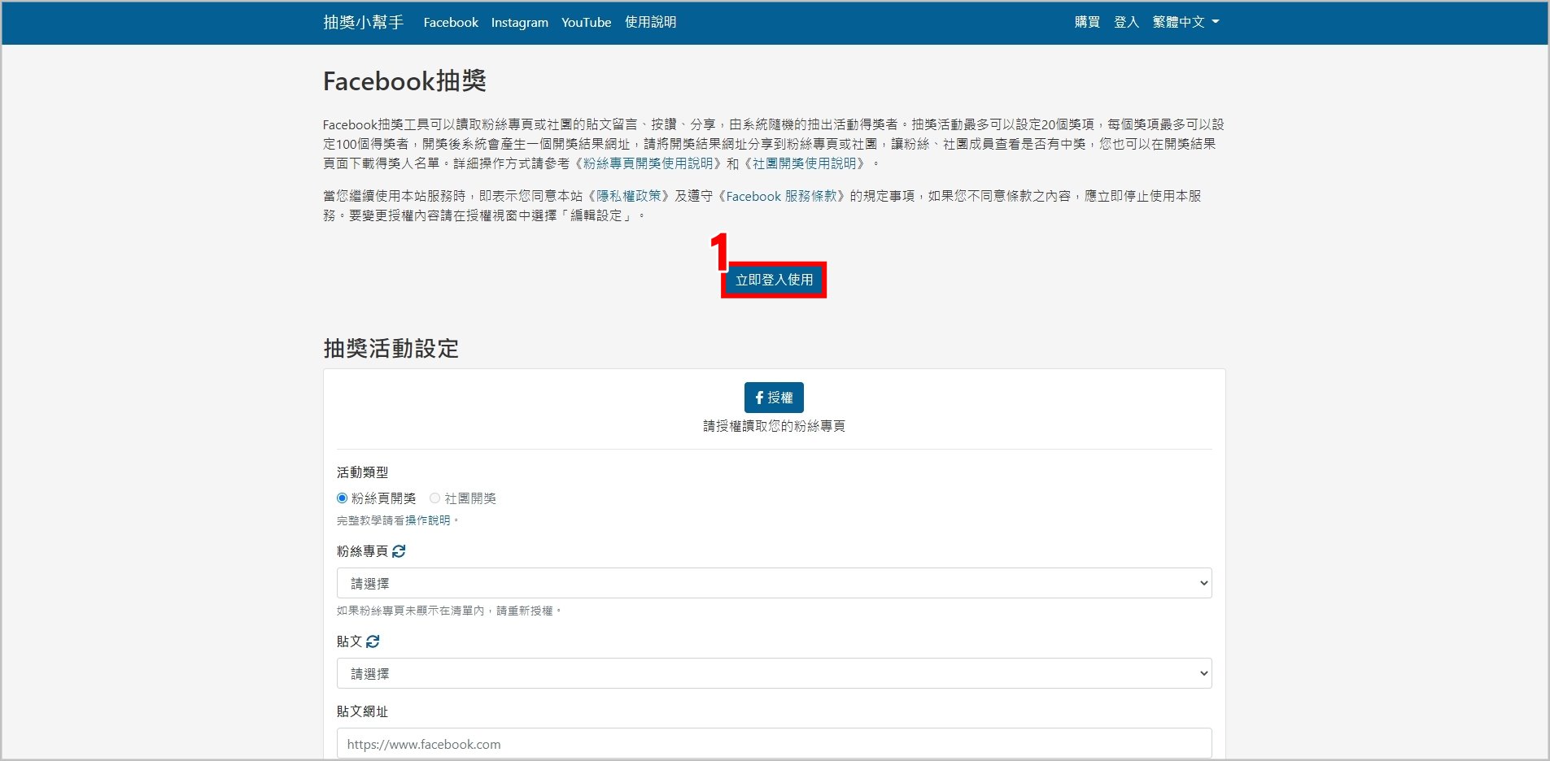The width and height of the screenshot is (1550, 761).
Task: Click the 活動類型 label
Action: 362,472
